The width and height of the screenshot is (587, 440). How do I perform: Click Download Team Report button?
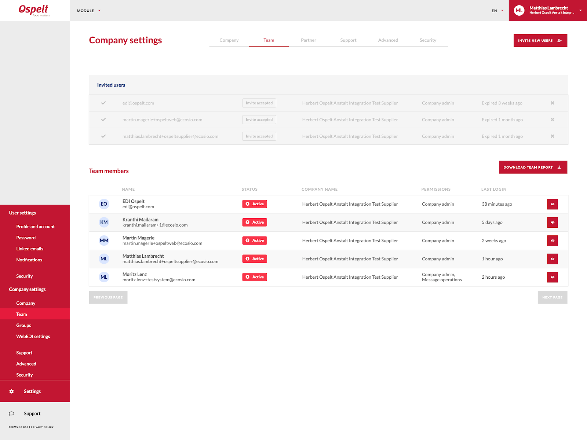pos(533,167)
